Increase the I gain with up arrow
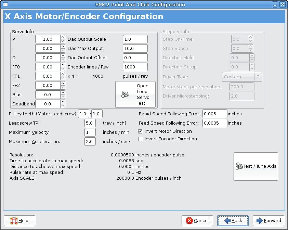 pyautogui.click(x=63, y=46)
